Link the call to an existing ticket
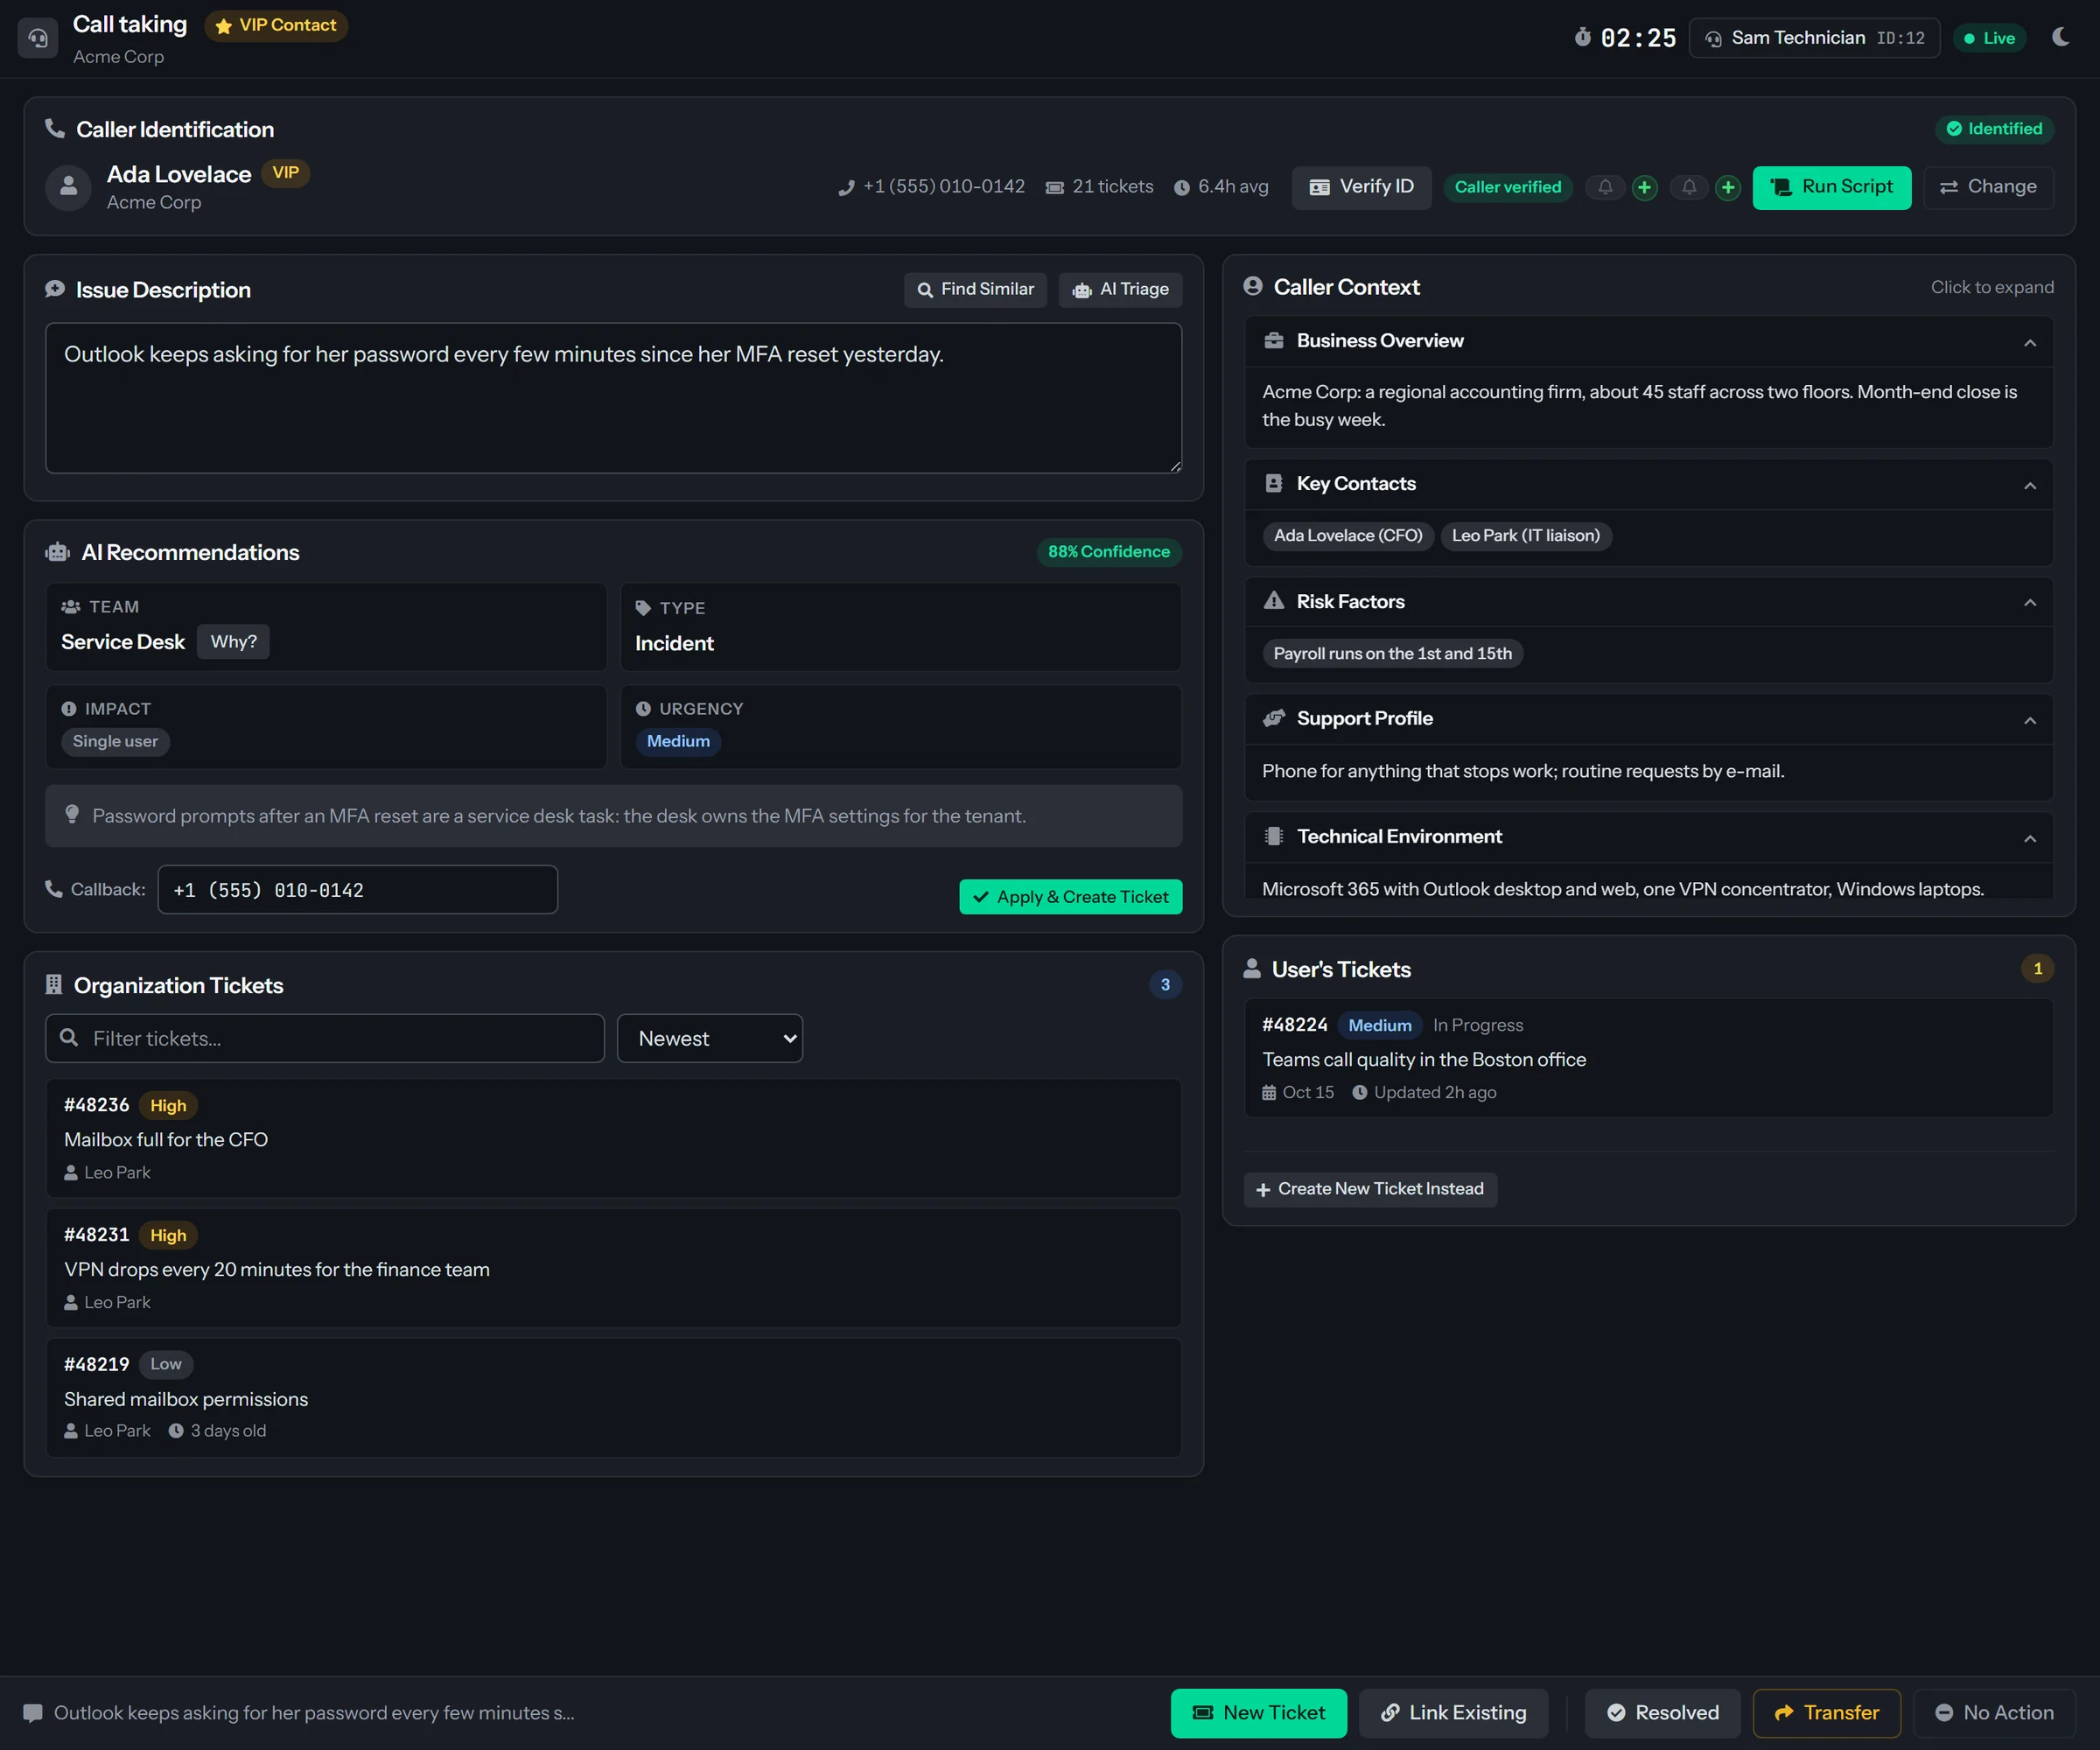2100x1750 pixels. click(x=1453, y=1713)
